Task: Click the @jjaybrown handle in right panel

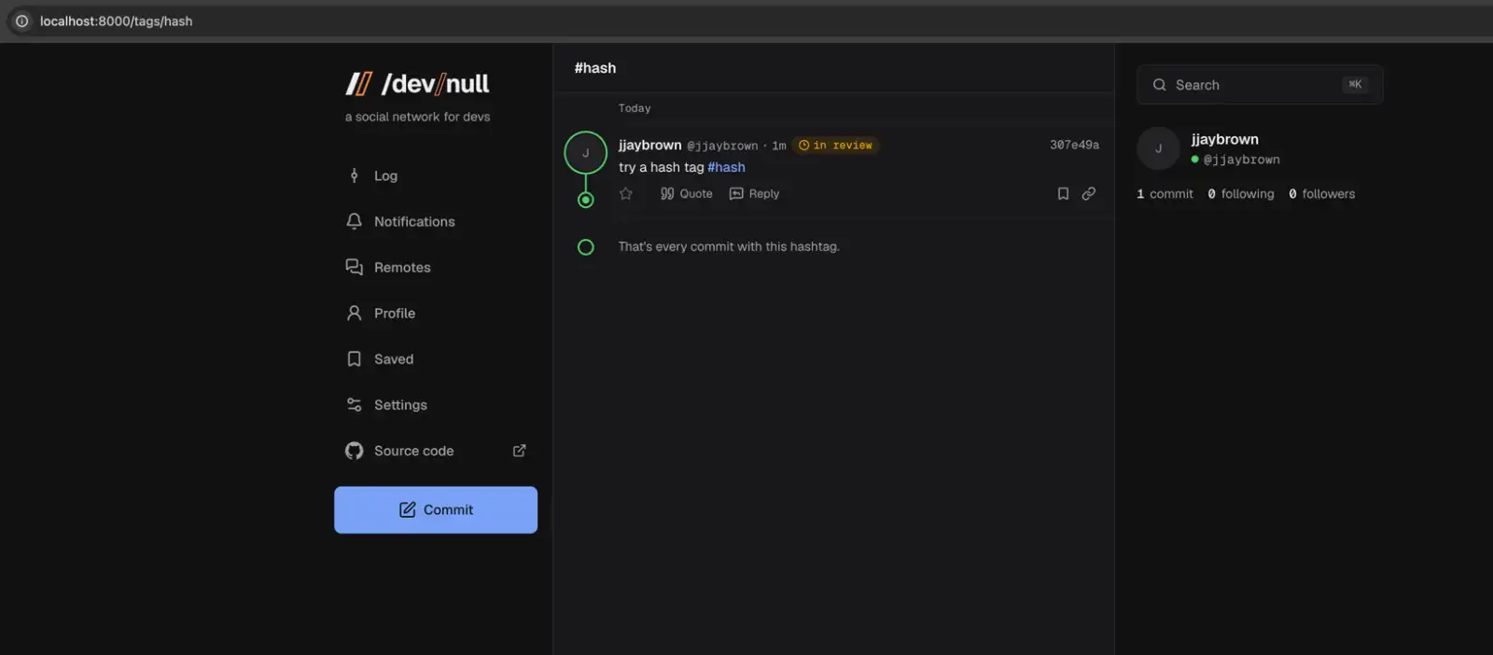Action: pyautogui.click(x=1242, y=160)
